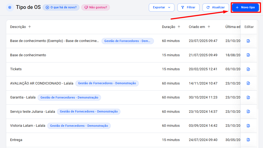Open the 'O que há de novo?' pill

pyautogui.click(x=61, y=7)
